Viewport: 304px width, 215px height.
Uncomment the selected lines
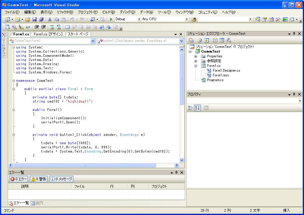[x=59, y=27]
